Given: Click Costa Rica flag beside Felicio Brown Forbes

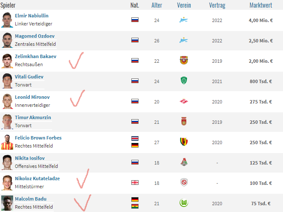Looking at the screenshot, I should tap(135, 139).
